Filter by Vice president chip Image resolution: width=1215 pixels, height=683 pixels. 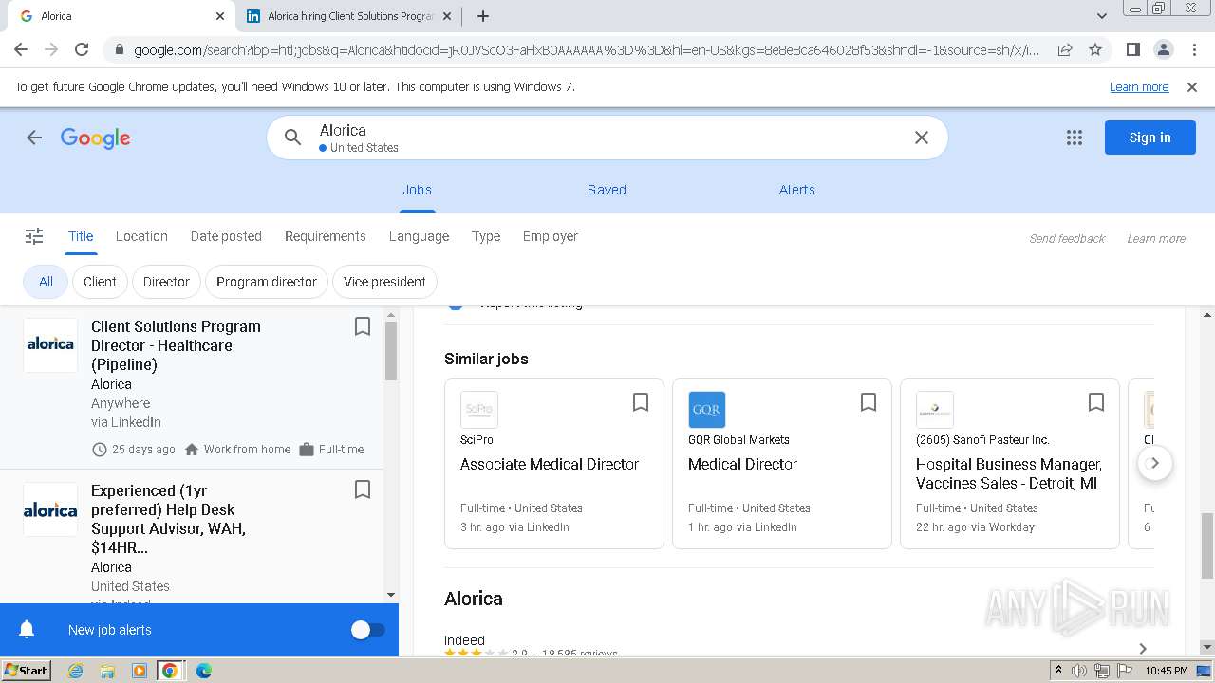coord(384,282)
